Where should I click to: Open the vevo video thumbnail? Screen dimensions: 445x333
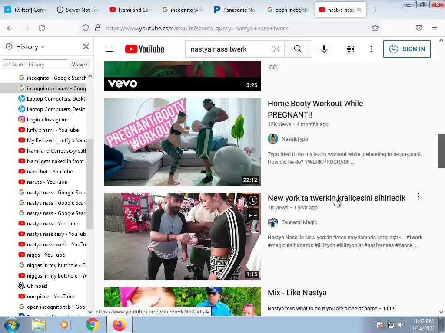pos(182,76)
